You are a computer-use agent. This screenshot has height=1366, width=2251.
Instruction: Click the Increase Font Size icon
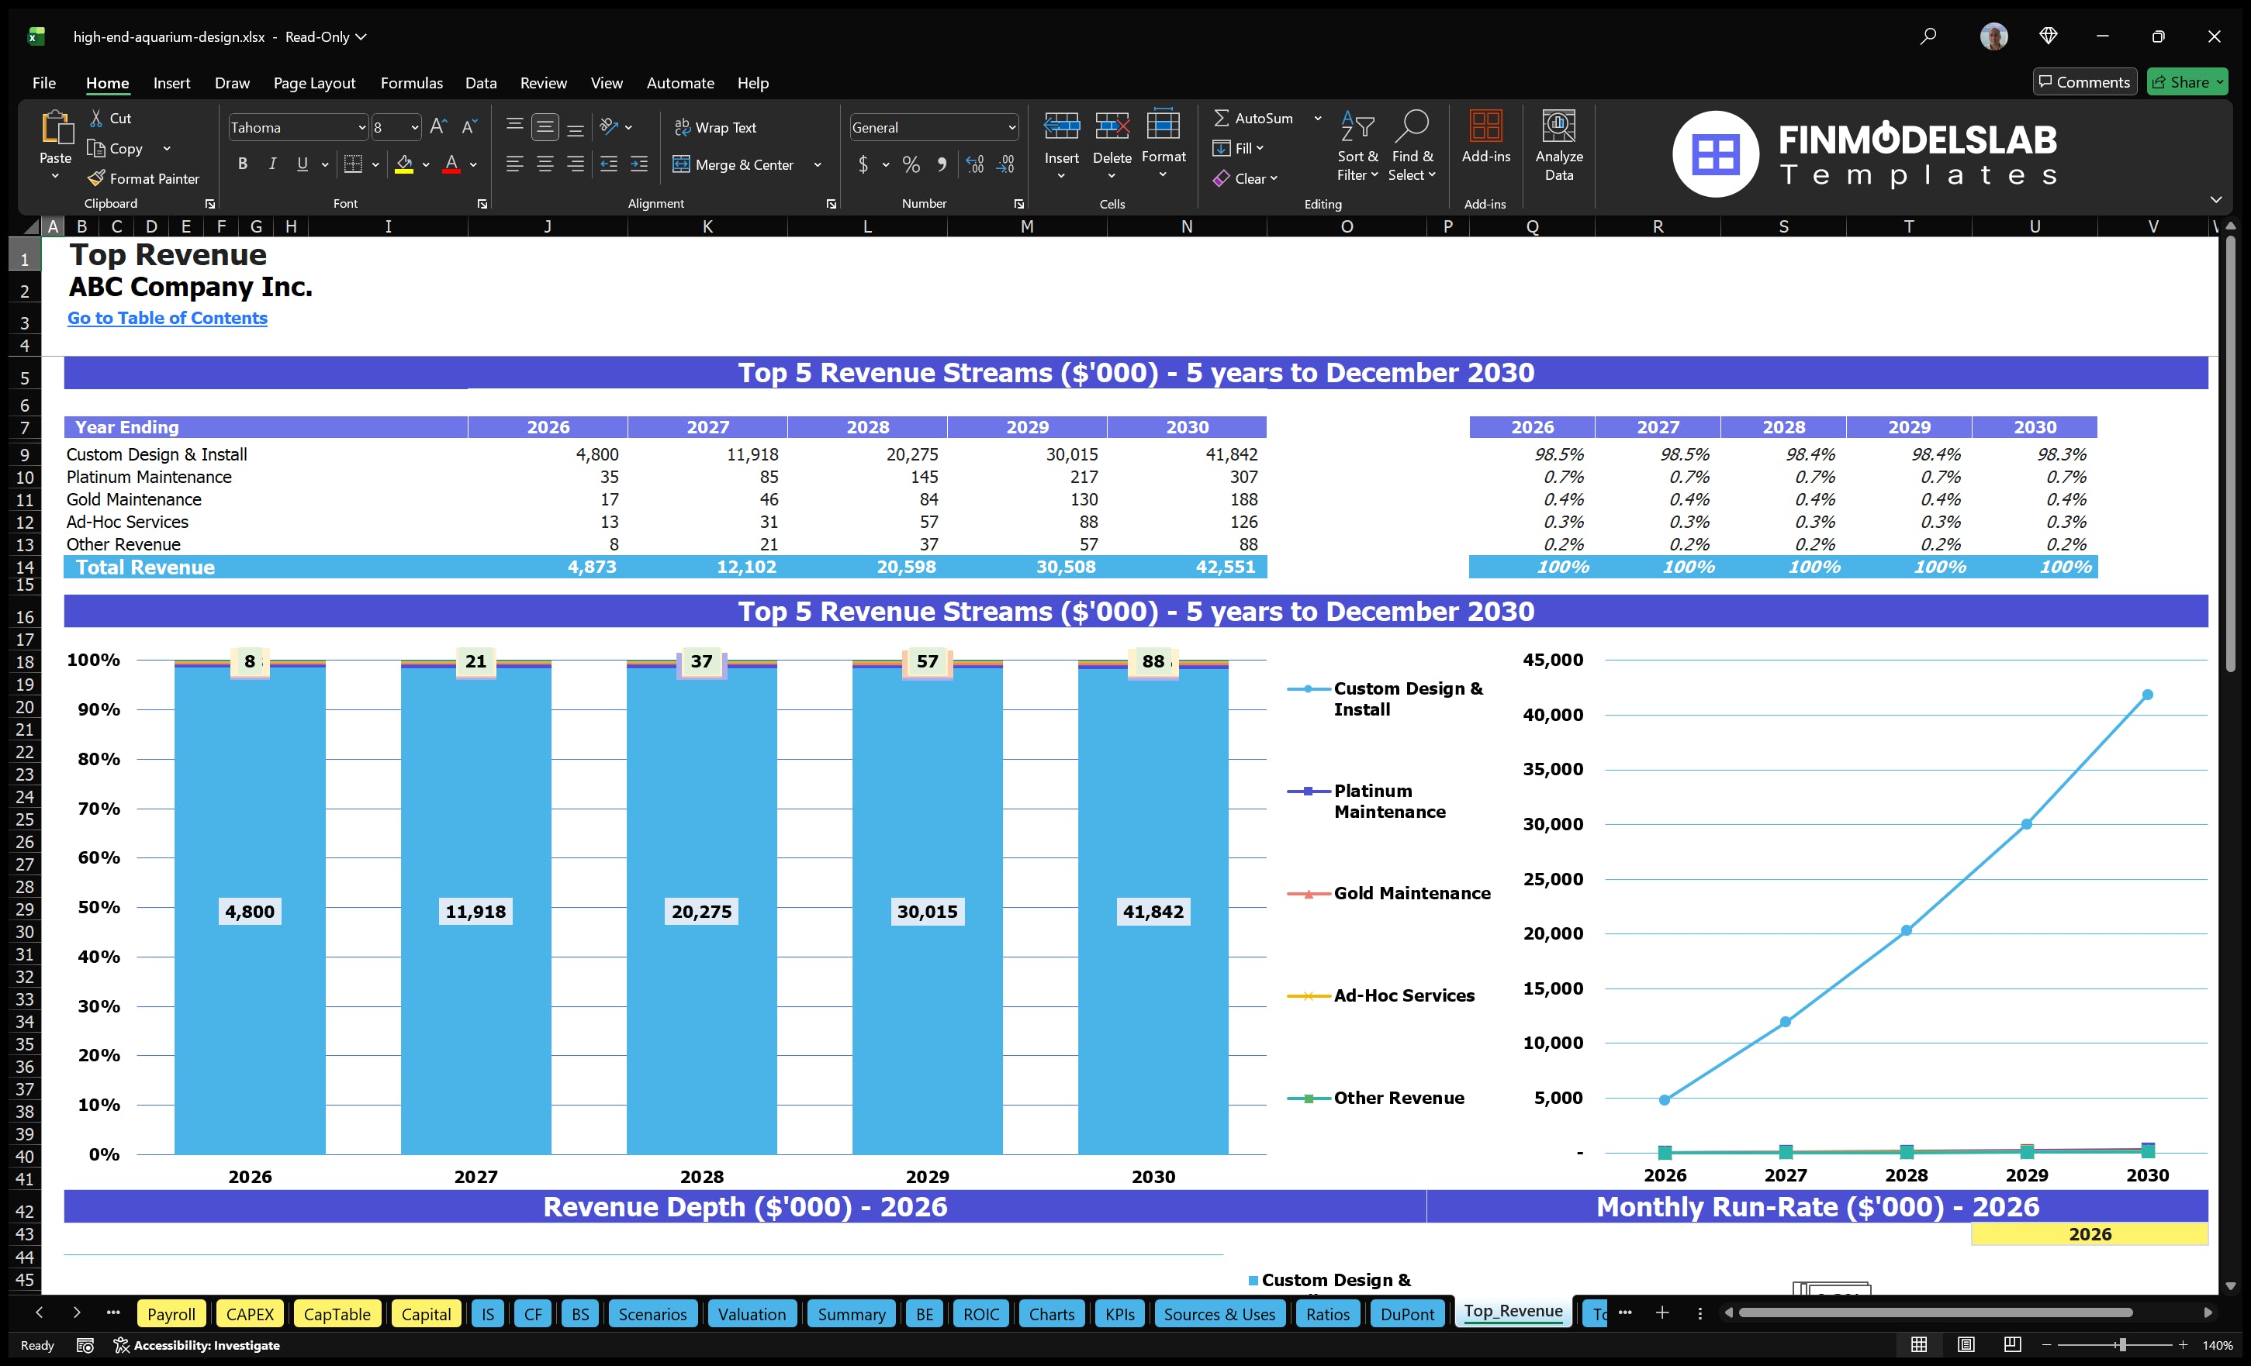point(437,126)
